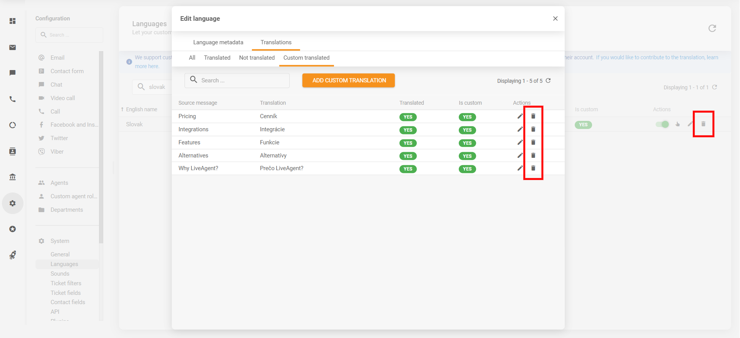The image size is (740, 338).
Task: Toggle the Slovak language active switch
Action: [662, 124]
